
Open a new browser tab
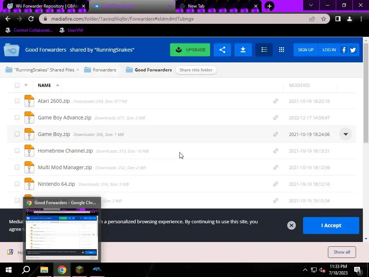(270, 6)
